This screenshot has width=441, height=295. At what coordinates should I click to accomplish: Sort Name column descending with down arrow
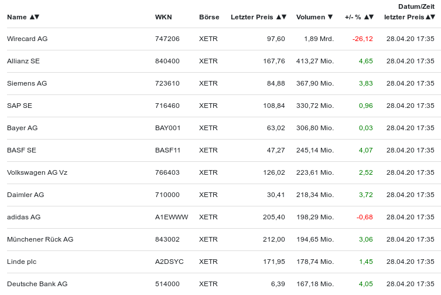tap(37, 17)
